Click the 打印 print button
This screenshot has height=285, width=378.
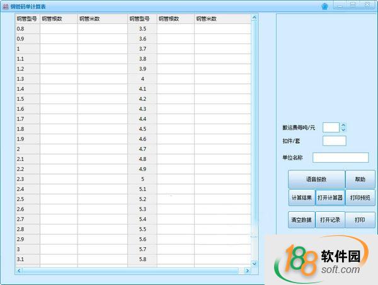pyautogui.click(x=360, y=220)
